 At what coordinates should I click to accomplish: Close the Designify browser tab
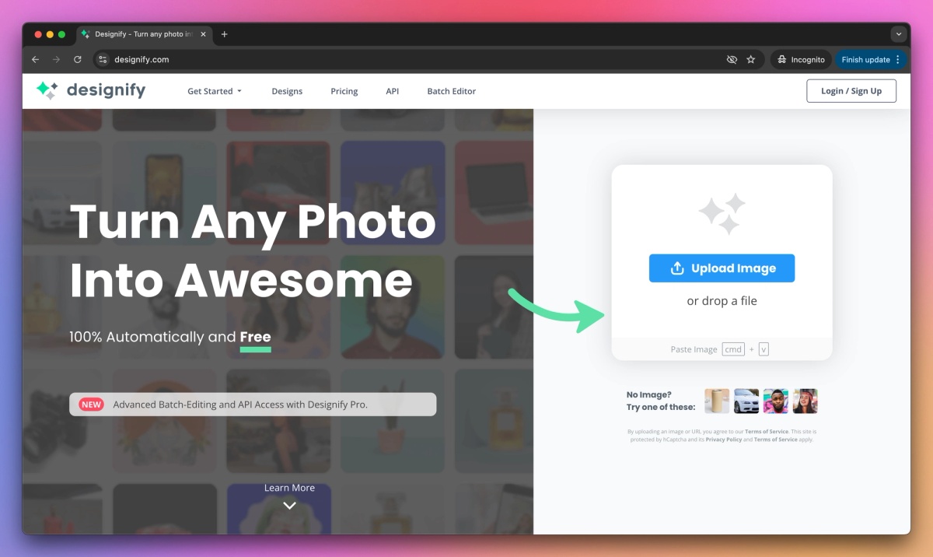204,34
